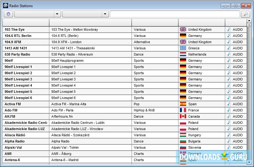This screenshot has width=254, height=167.
Task: Click the audio note icon for Ado FM
Action: (x=228, y=110)
